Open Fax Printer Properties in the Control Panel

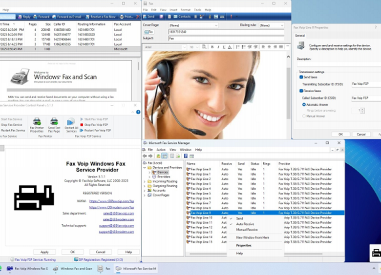point(37,125)
